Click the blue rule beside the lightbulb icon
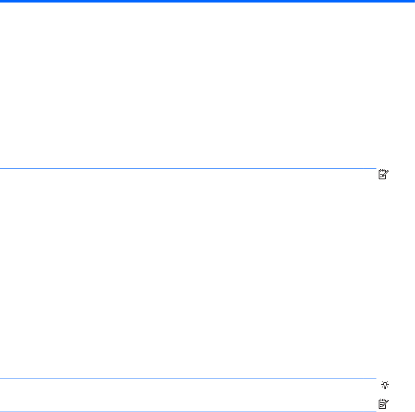The width and height of the screenshot is (415, 412). coord(188,379)
